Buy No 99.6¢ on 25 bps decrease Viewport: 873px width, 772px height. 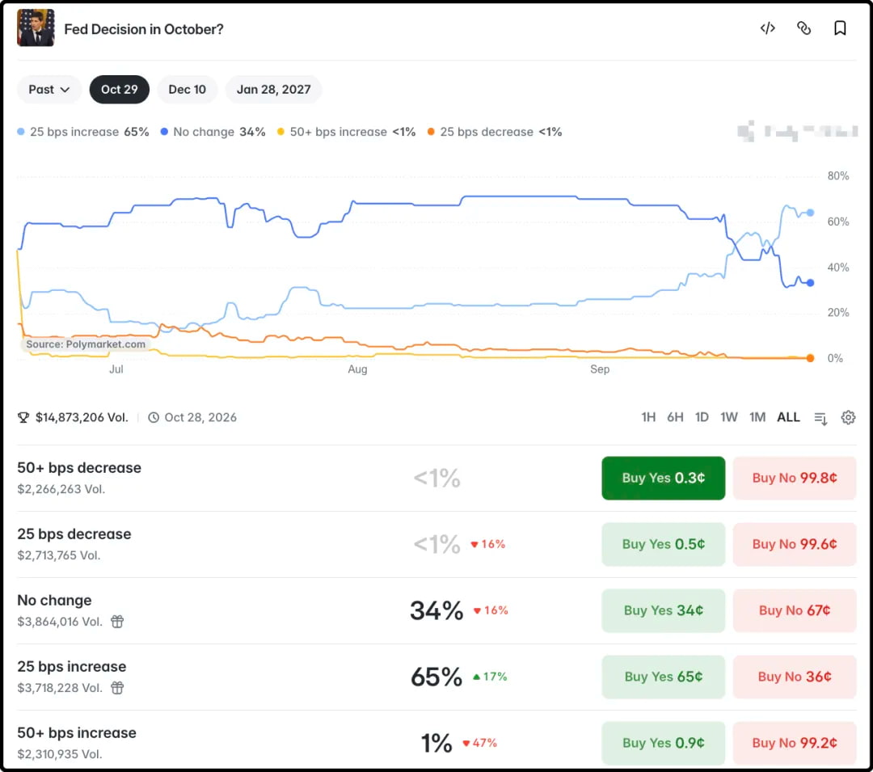point(795,544)
